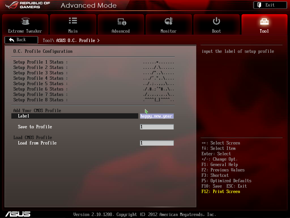Screen dimensions: 290x218
Task: Click the Select Screen arrows hint
Action: coord(221,143)
